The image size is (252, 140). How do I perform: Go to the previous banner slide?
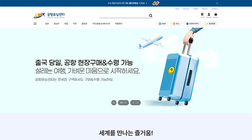pyautogui.click(x=133, y=103)
